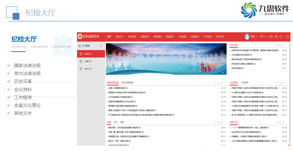The width and height of the screenshot is (293, 151).
Task: Switch to the 党内法规制度 tab
Action: click(x=127, y=82)
